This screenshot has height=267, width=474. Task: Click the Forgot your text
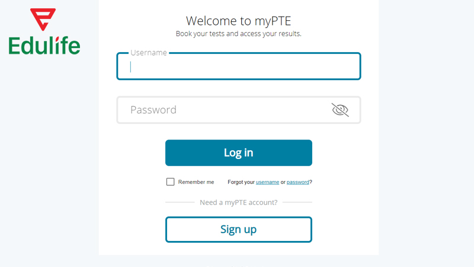click(x=241, y=182)
